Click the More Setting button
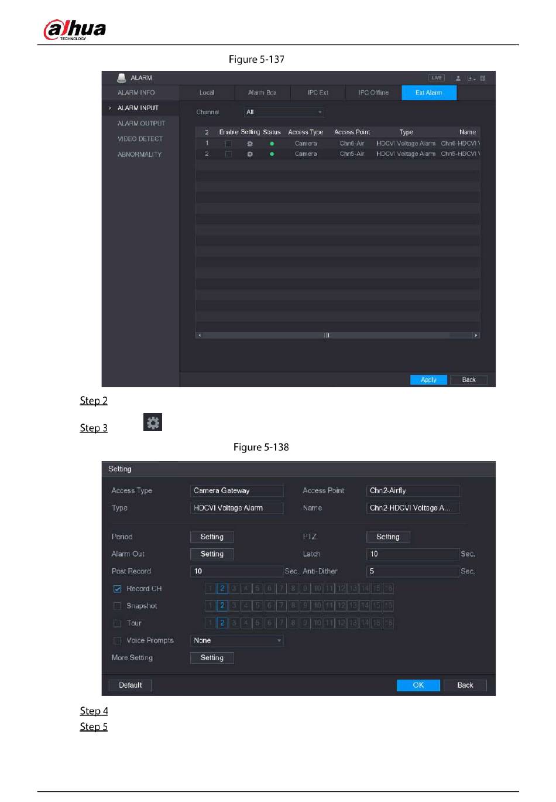 (212, 658)
